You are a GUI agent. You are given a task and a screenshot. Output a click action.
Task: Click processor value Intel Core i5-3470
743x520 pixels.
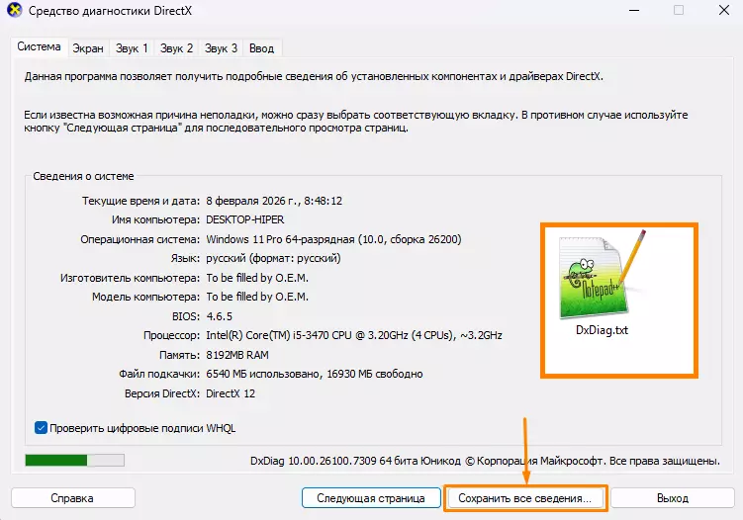point(354,335)
